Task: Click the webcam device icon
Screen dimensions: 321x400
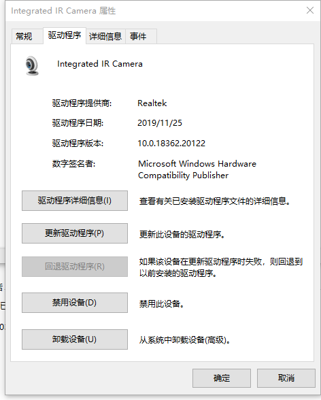Action: pos(32,65)
